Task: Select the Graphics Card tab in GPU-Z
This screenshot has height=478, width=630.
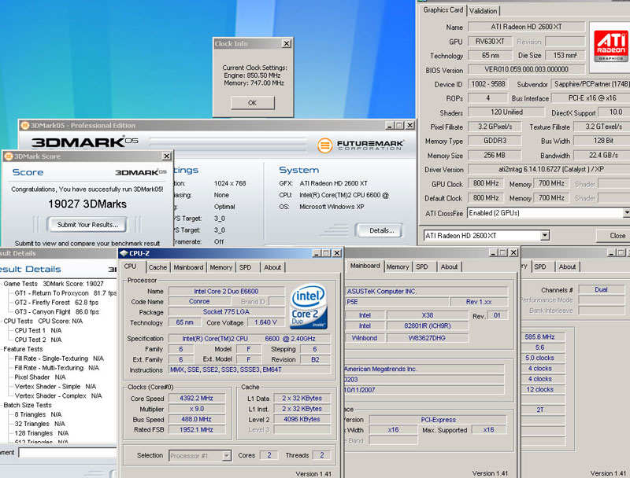Action: pos(443,10)
